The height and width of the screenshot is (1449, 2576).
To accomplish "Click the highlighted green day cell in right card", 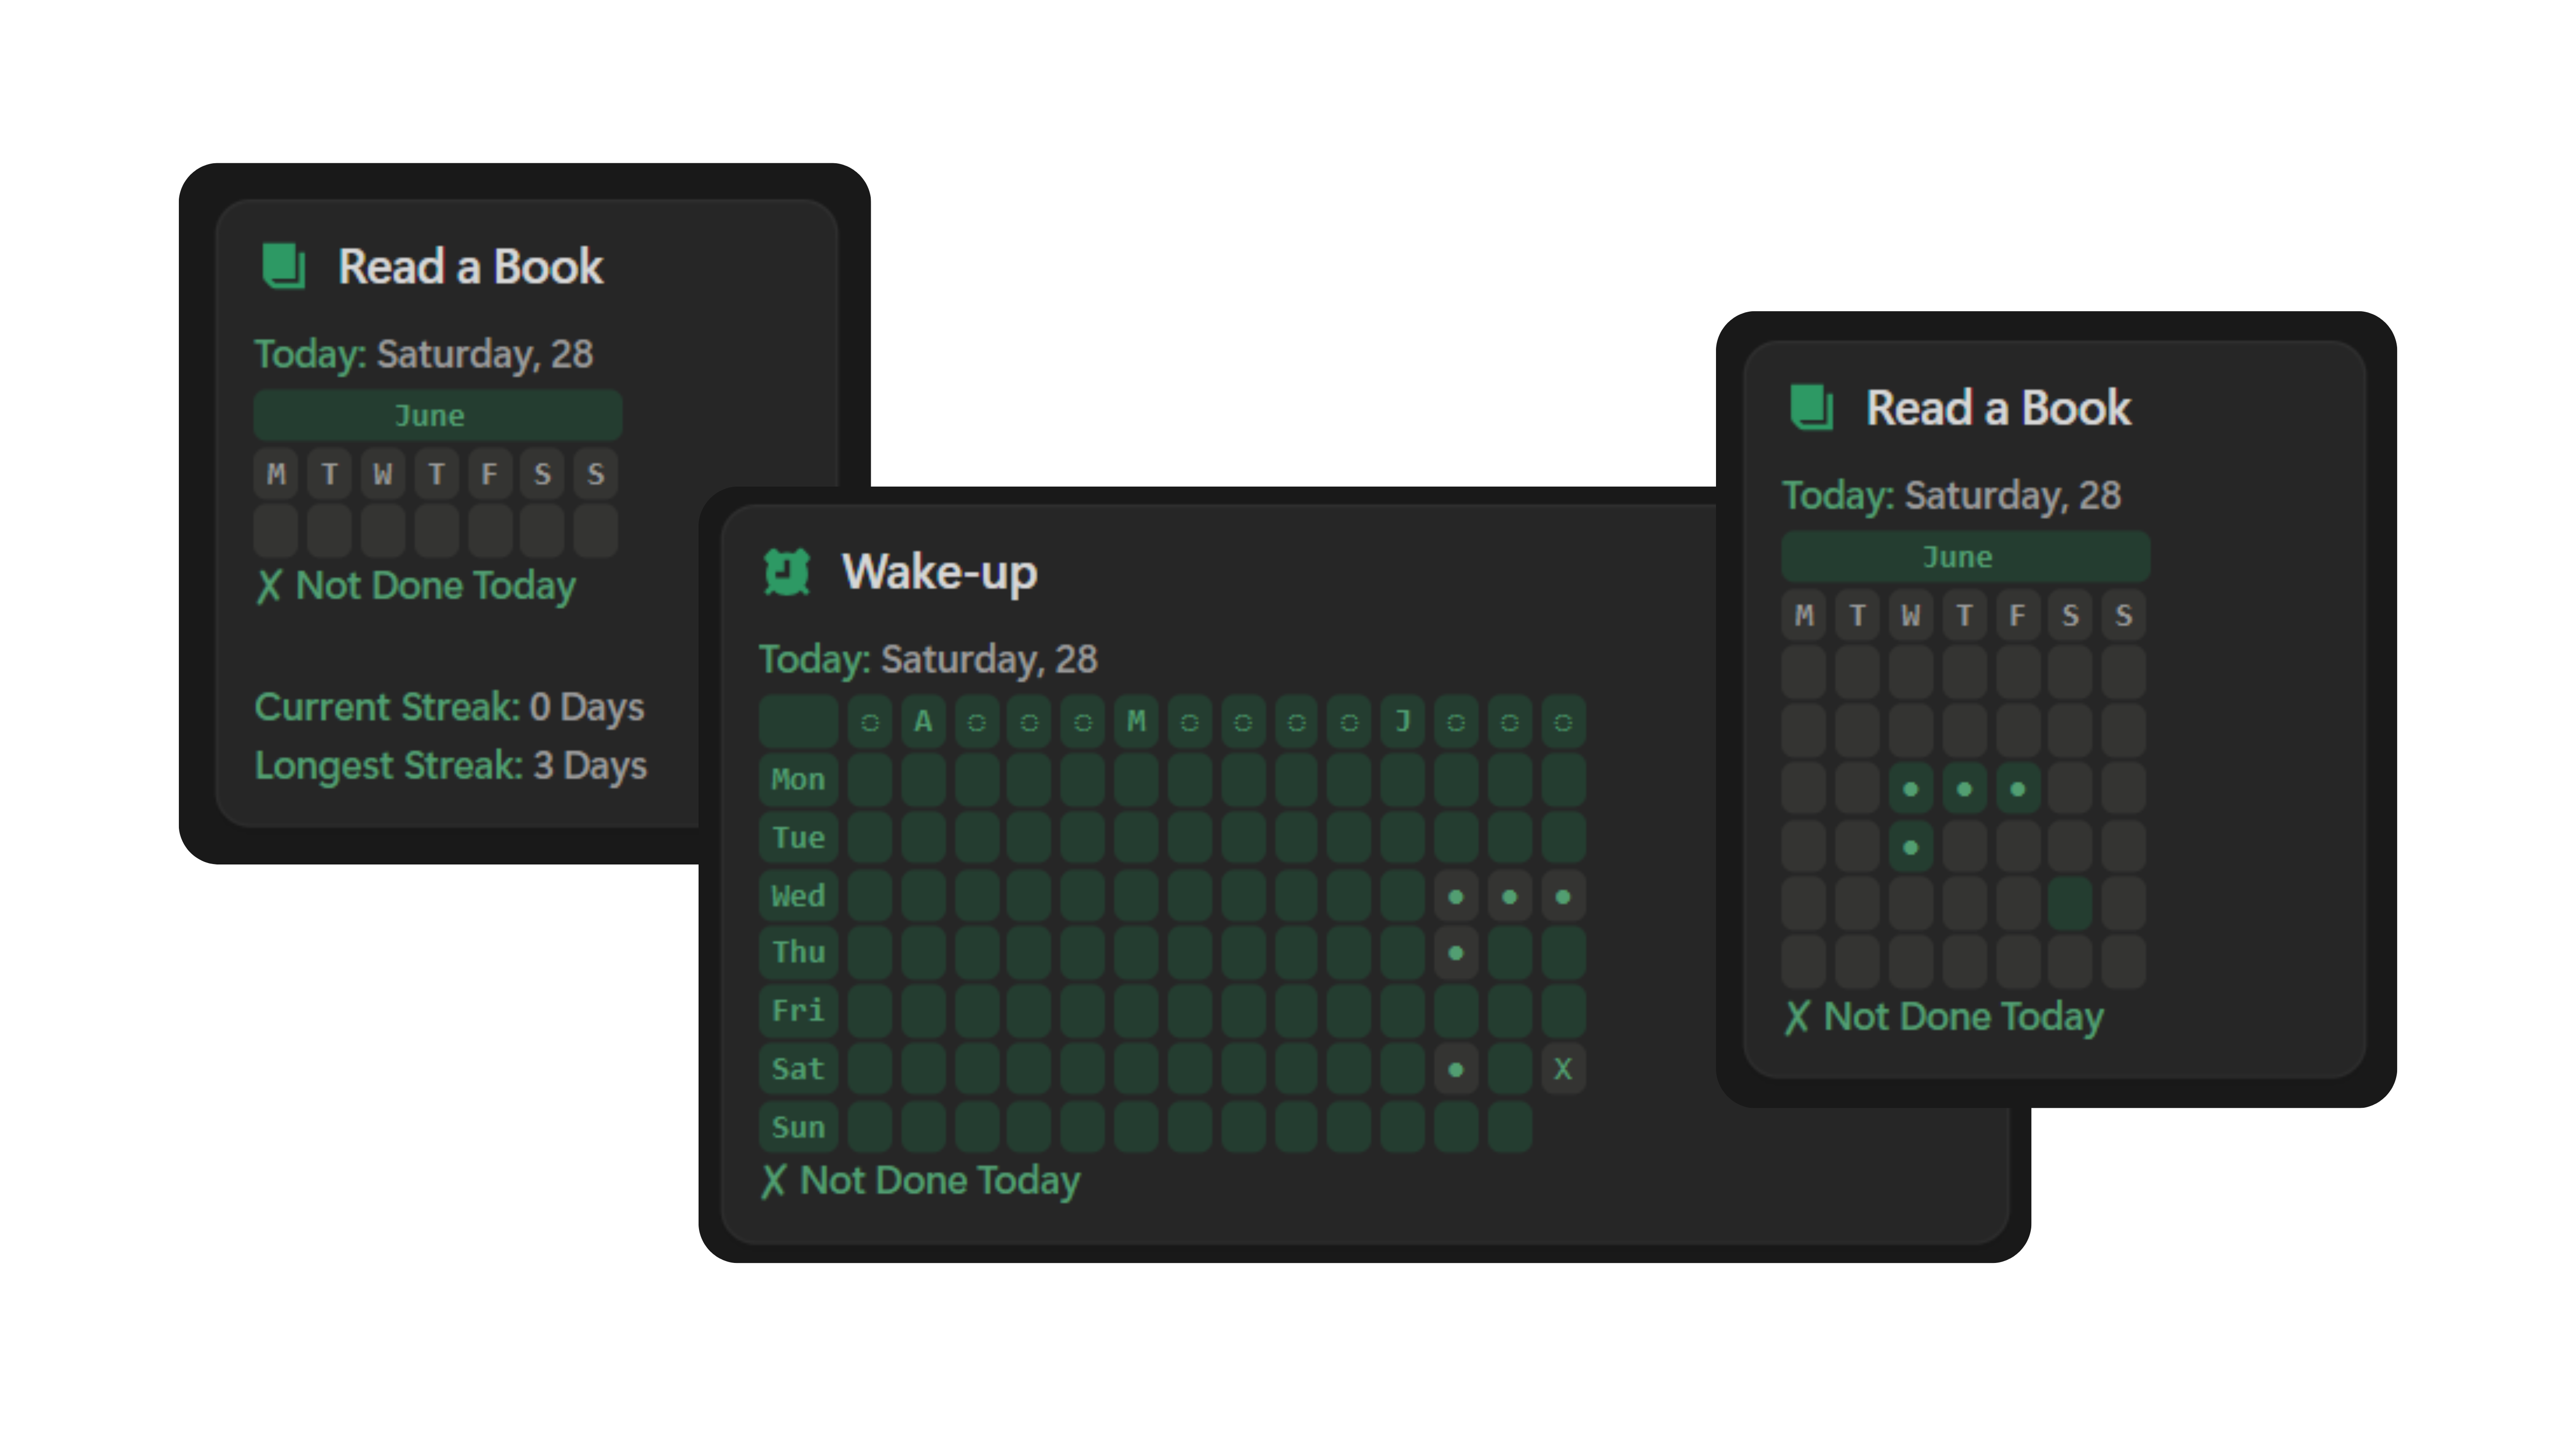I will 2070,904.
